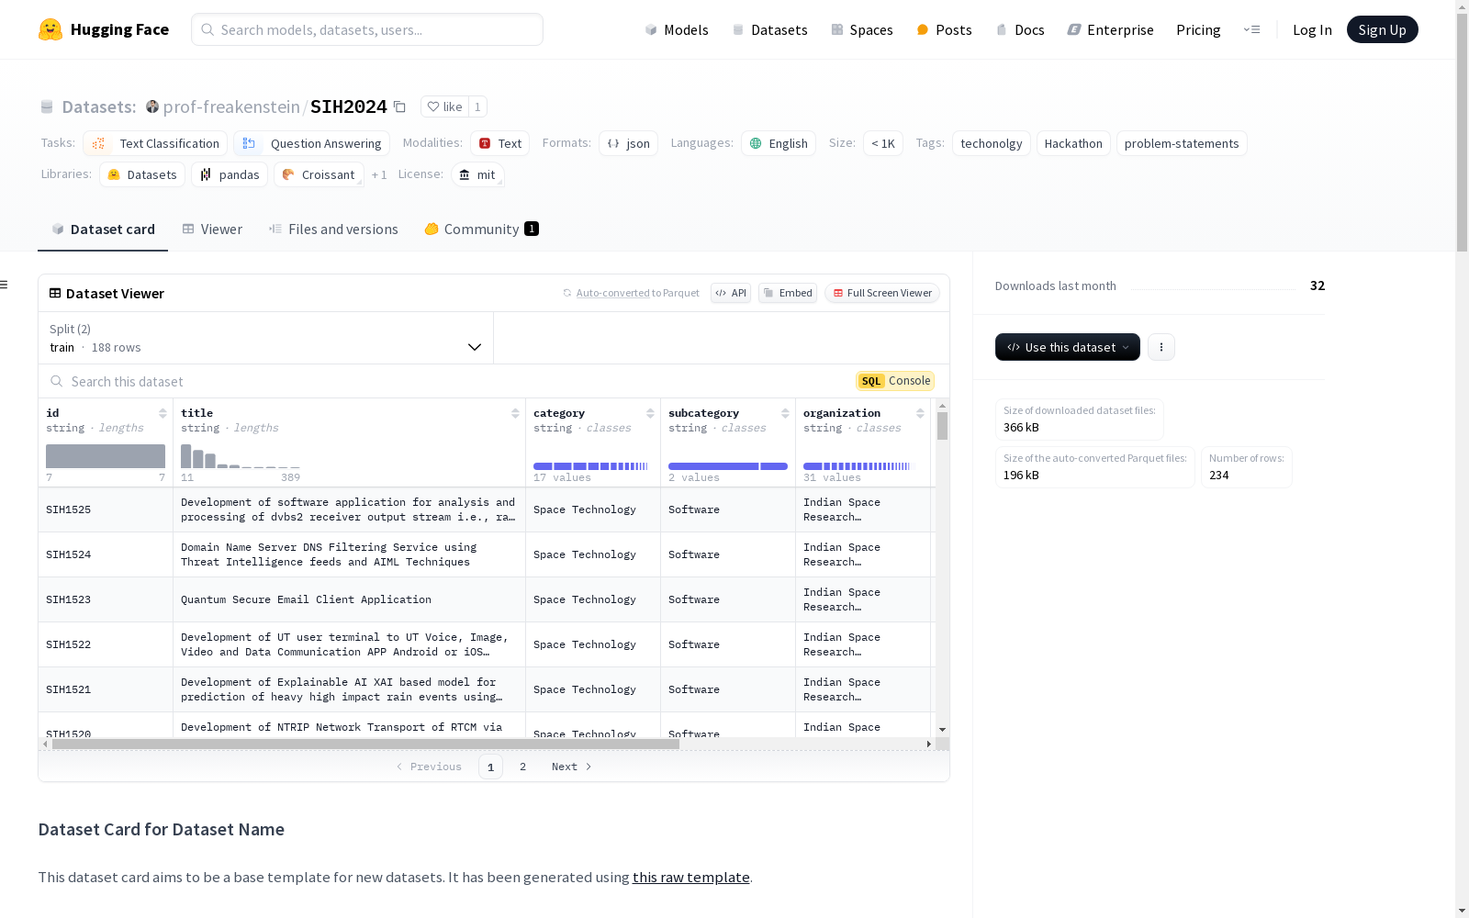Click the techonolgy tag
1469x918 pixels.
pos(992,143)
